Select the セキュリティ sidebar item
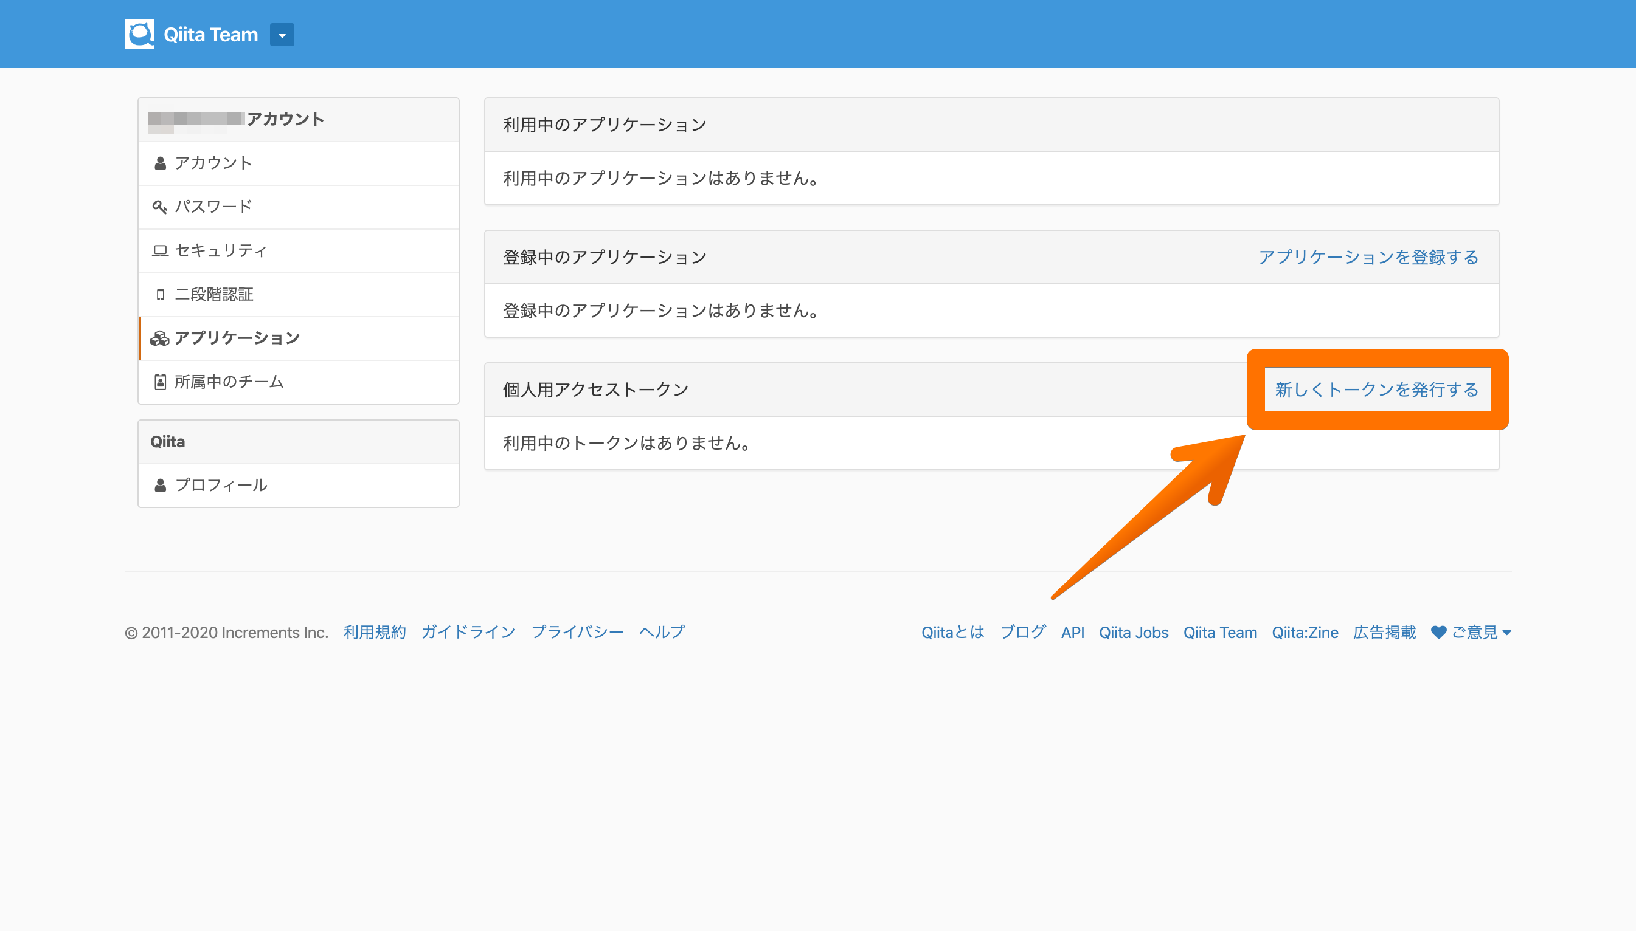Image resolution: width=1636 pixels, height=931 pixels. [x=221, y=250]
